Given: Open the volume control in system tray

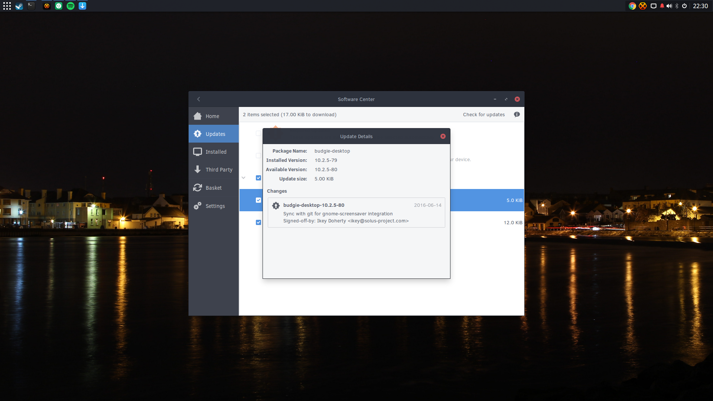Looking at the screenshot, I should 669,6.
